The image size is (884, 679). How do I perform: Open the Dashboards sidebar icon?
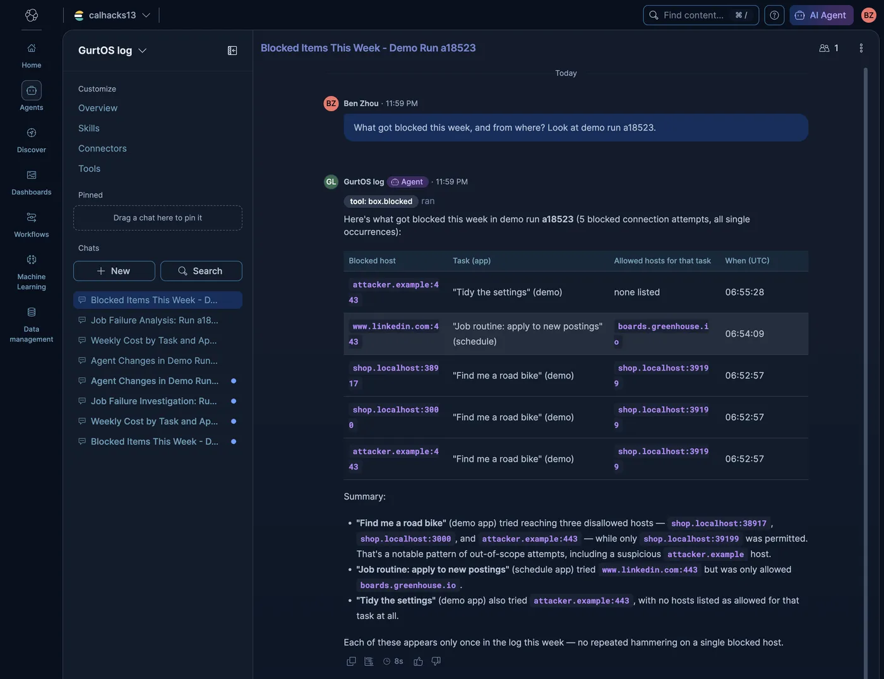click(x=31, y=183)
